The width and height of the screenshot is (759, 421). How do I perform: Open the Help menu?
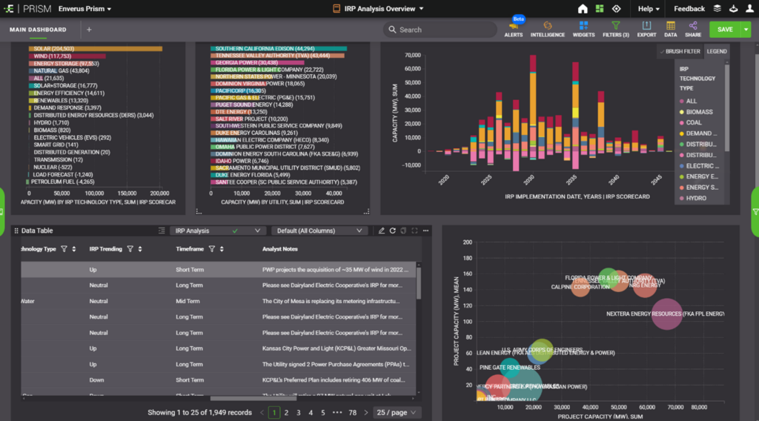click(x=649, y=9)
